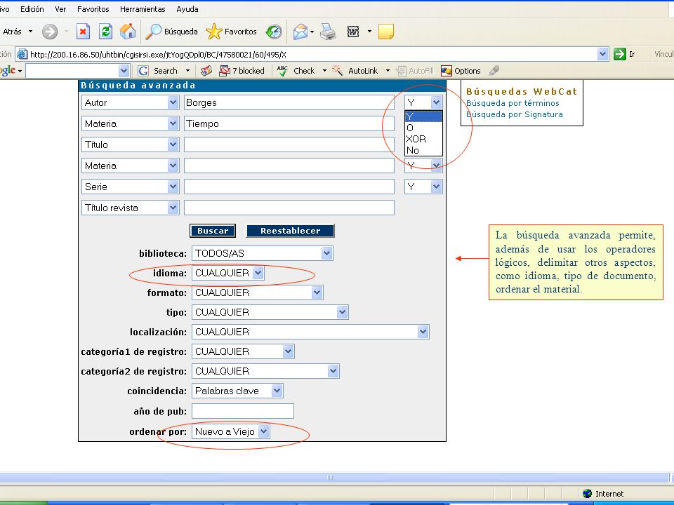Image resolution: width=674 pixels, height=505 pixels.
Task: Click the Google toolbar news icon
Action: (x=206, y=71)
